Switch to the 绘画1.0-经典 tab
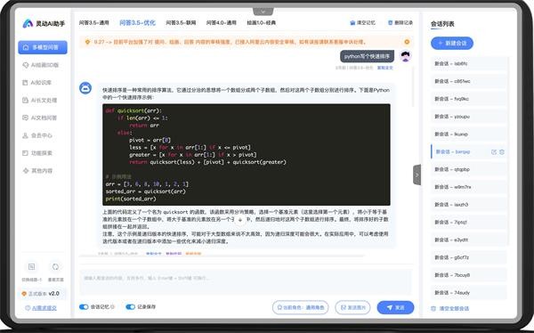The image size is (534, 333). click(x=261, y=23)
